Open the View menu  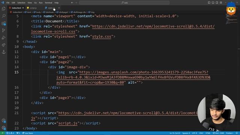point(30,3)
